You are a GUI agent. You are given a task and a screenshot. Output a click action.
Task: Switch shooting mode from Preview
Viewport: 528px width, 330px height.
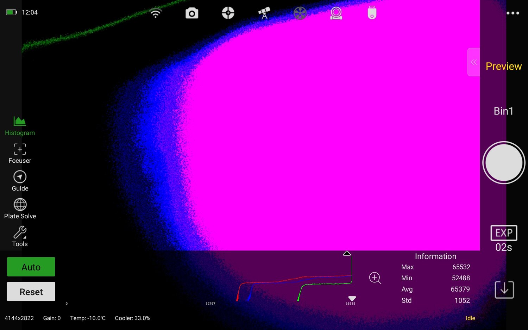point(504,66)
